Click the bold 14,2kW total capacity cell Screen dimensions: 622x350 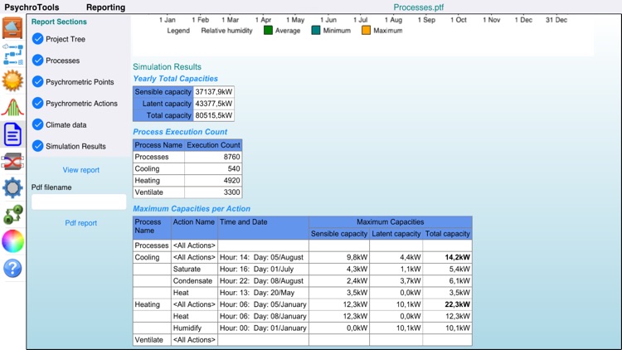(x=448, y=257)
